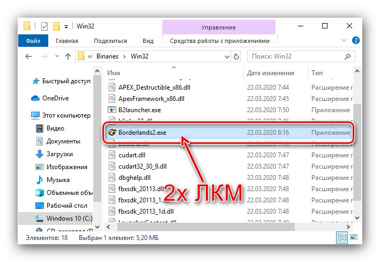Click the Win32 breadcrumb in address bar
Viewport: 380px width, 262px height.
click(139, 56)
